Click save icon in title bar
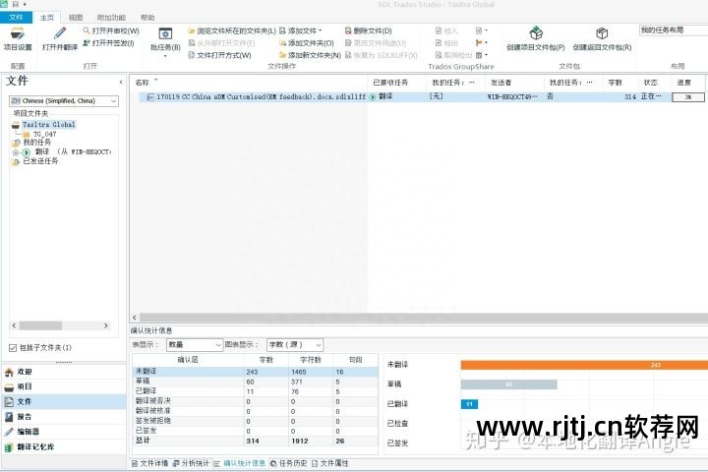Screen dimensions: 708x472 pos(16,4)
